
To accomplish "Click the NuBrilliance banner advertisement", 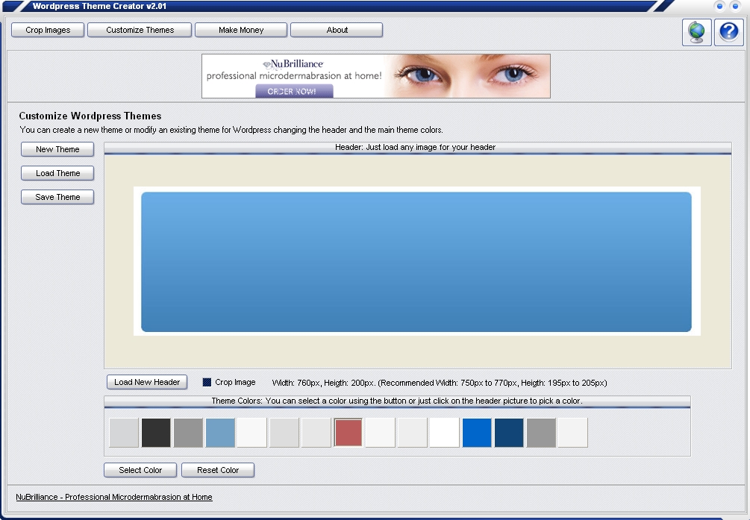I will 376,76.
